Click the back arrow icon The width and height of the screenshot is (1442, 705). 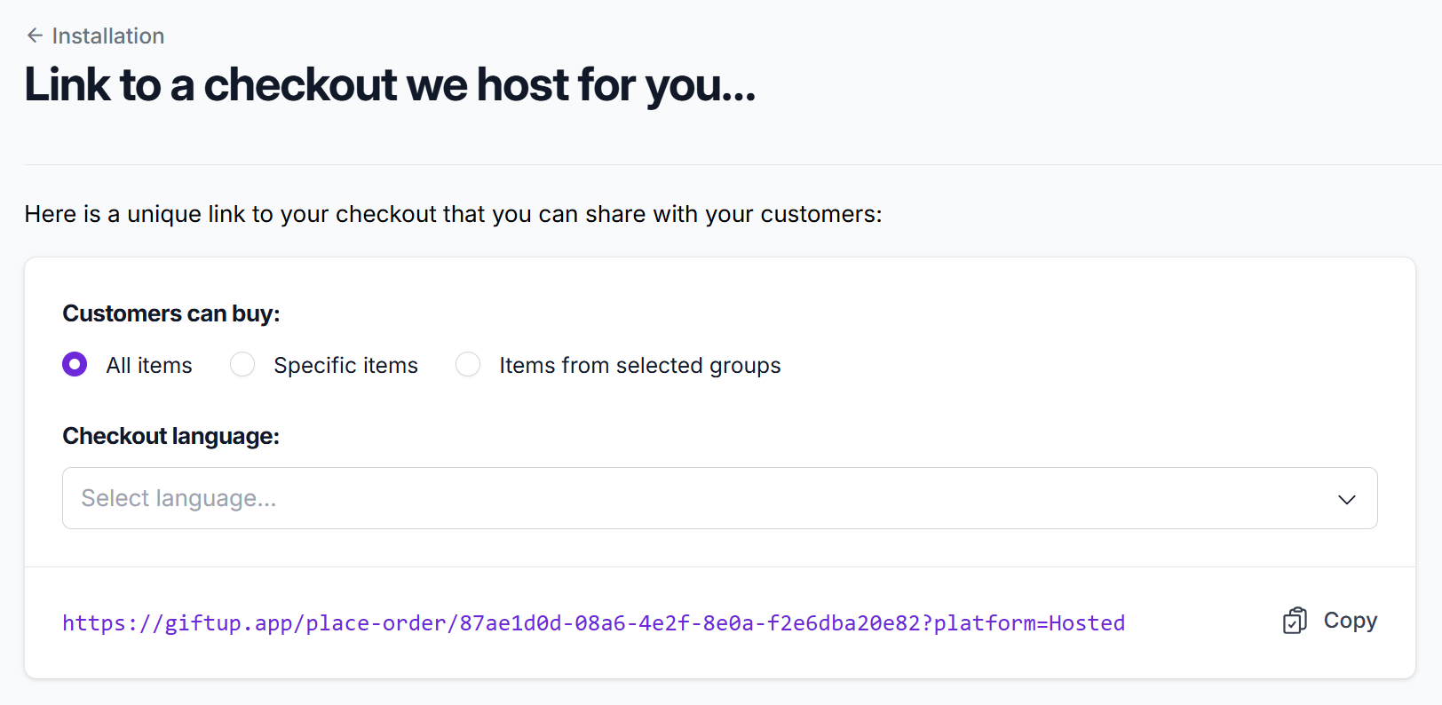[x=35, y=36]
